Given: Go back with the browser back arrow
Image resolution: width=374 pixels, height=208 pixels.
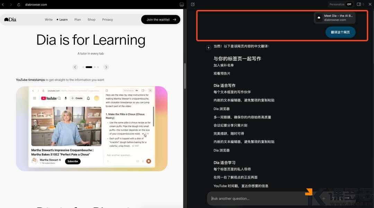Looking at the screenshot, I should pyautogui.click(x=3, y=4).
